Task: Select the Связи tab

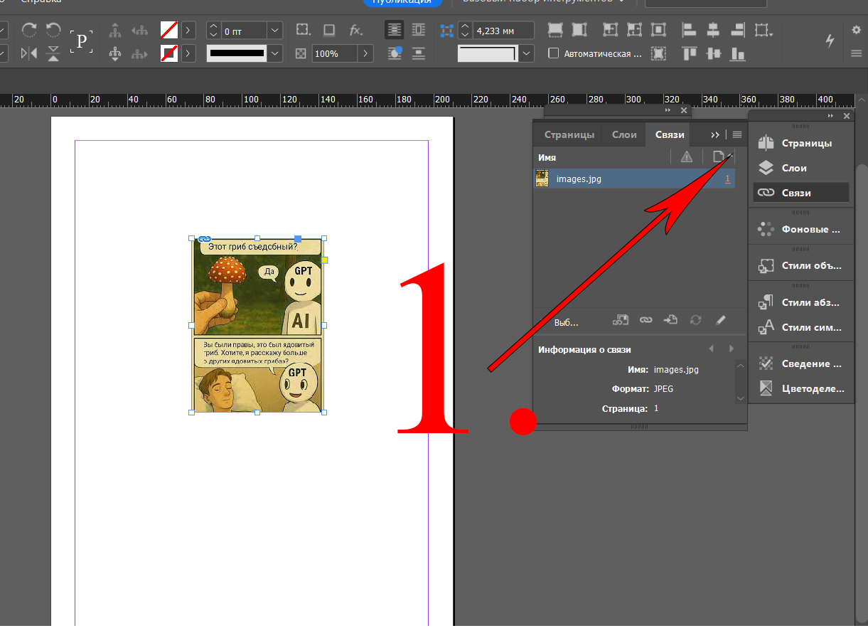Action: 670,134
